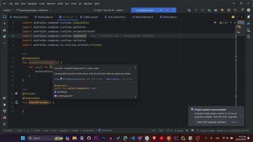Open the Git branch dropdown
This screenshot has height=142, width=253.
tap(34, 10)
